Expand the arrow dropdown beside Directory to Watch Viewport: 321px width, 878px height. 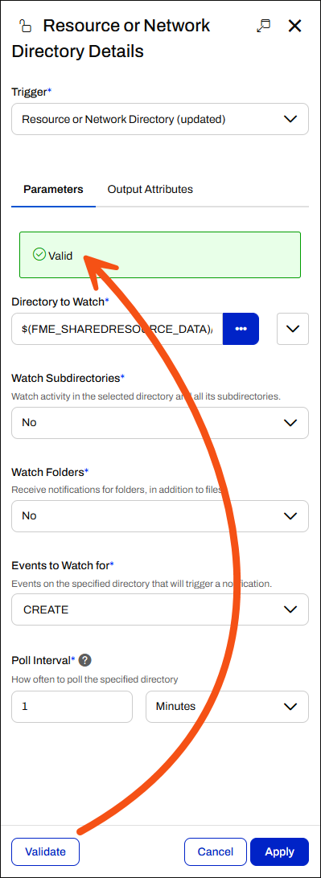(293, 329)
